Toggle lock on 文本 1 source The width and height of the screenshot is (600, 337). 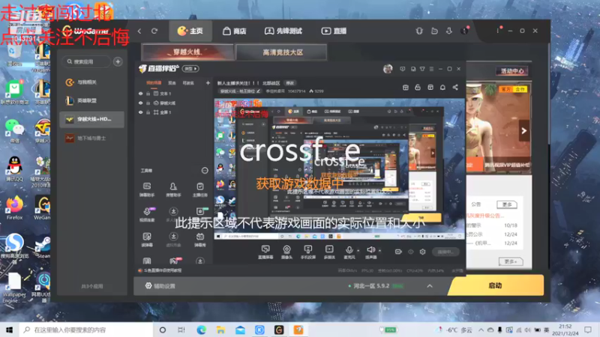tap(148, 94)
